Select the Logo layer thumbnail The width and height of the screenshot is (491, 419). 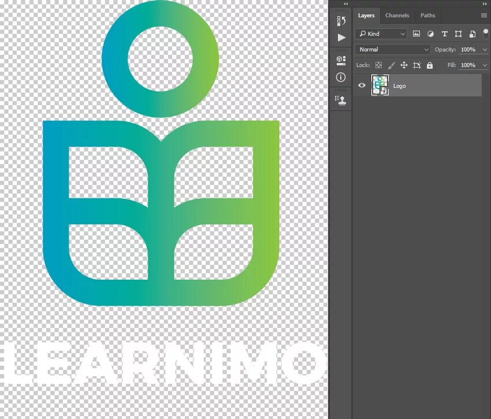(380, 85)
